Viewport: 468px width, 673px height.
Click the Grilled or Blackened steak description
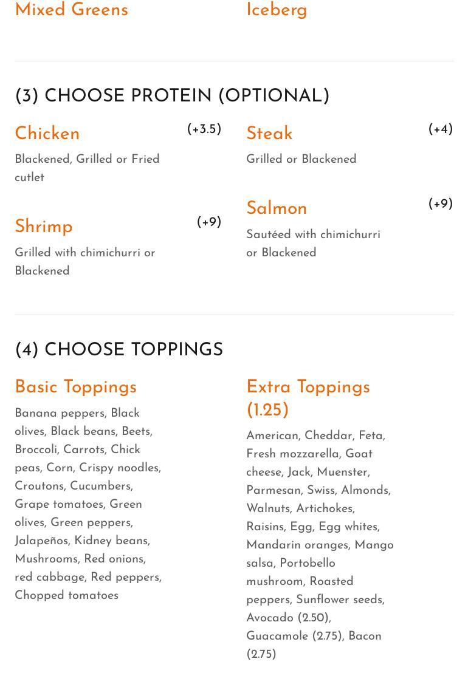pyautogui.click(x=301, y=159)
